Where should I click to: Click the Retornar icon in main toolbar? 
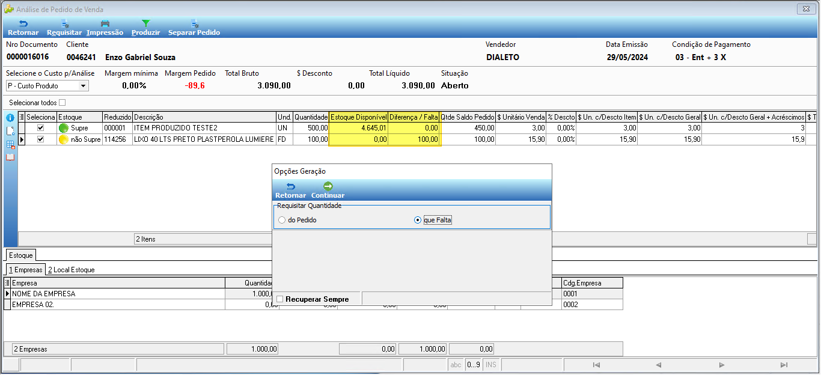[23, 24]
